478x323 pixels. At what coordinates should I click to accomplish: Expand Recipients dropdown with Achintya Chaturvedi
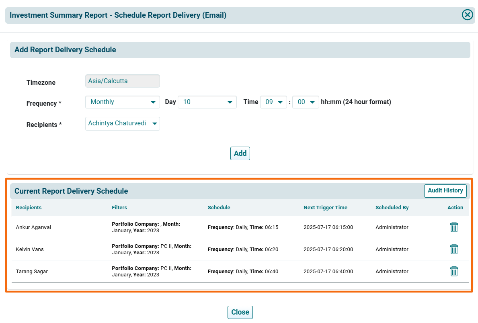coord(123,124)
